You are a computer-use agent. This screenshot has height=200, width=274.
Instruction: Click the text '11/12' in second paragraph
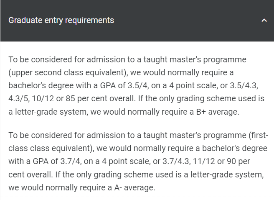pyautogui.click(x=204, y=162)
